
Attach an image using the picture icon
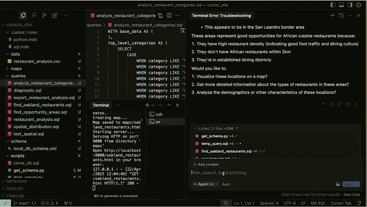(x=338, y=184)
